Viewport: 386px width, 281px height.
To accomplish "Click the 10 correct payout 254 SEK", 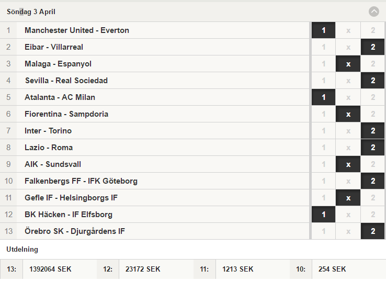I will pyautogui.click(x=332, y=269).
